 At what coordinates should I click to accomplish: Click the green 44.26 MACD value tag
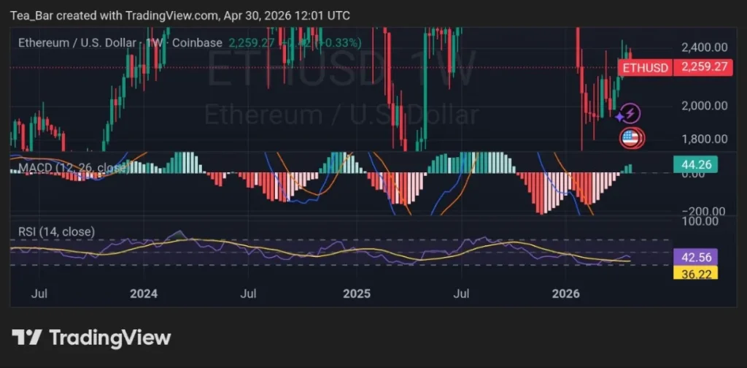(x=695, y=165)
